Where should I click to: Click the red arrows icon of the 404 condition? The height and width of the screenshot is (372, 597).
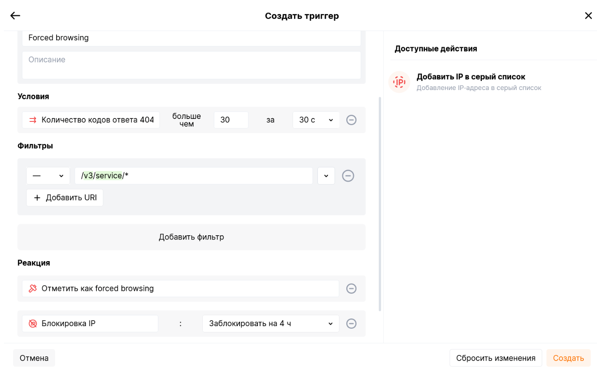tap(33, 120)
